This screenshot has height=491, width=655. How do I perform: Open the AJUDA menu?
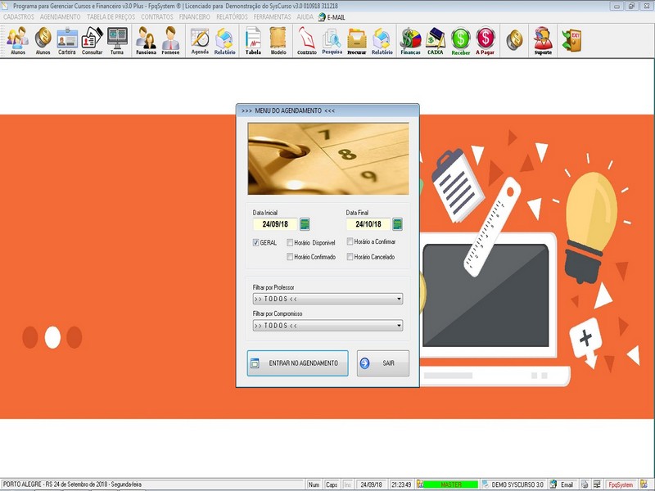click(x=305, y=17)
